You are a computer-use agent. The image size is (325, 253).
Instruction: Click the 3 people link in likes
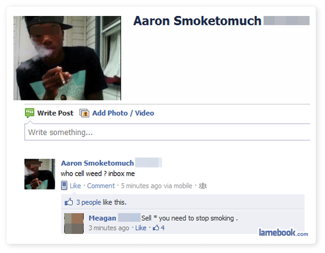[x=89, y=203]
